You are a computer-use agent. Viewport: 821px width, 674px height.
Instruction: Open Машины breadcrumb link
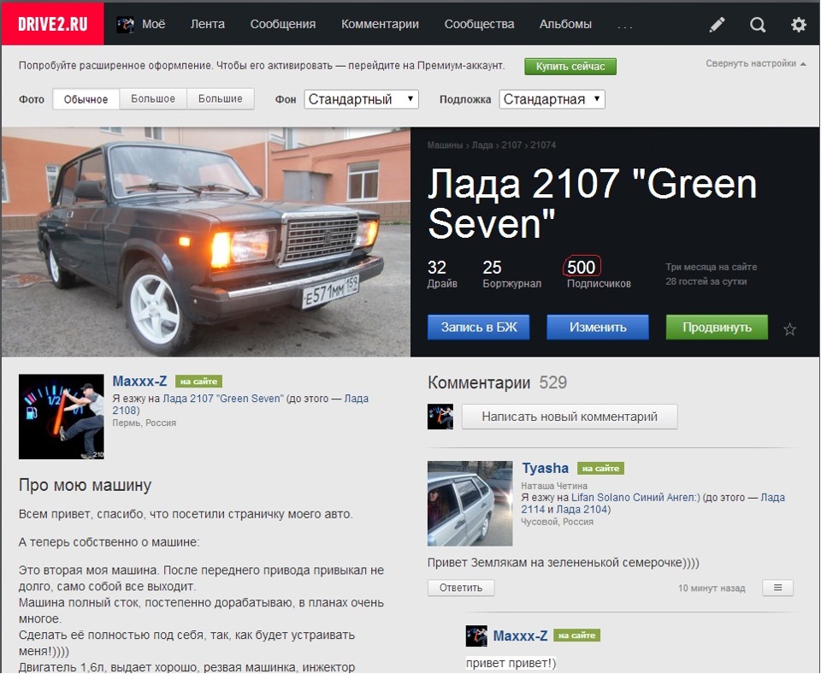[445, 145]
